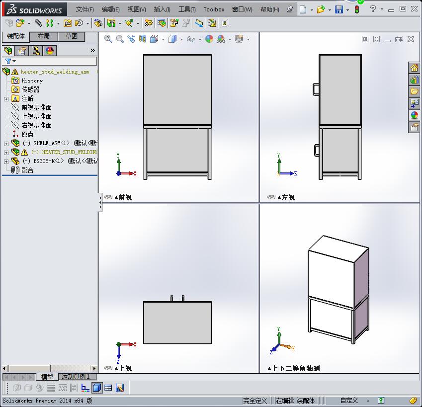Open the PropertyManager tab
This screenshot has height=407, width=422.
click(22, 51)
